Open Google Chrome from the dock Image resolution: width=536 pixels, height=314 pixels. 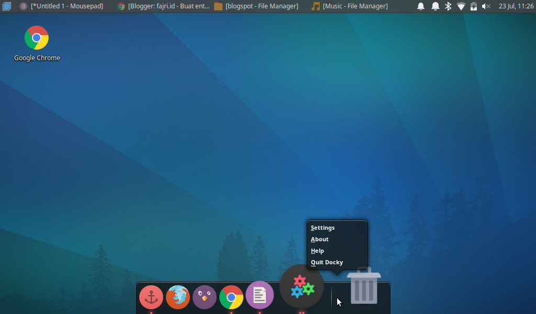[x=231, y=297]
